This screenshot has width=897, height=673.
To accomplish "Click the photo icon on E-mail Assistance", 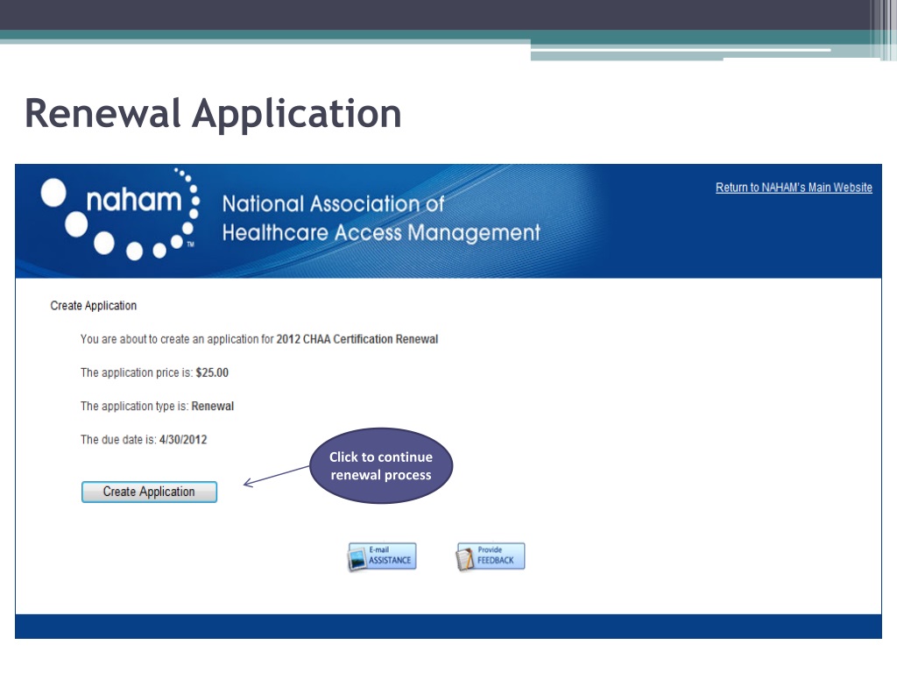I will click(357, 559).
